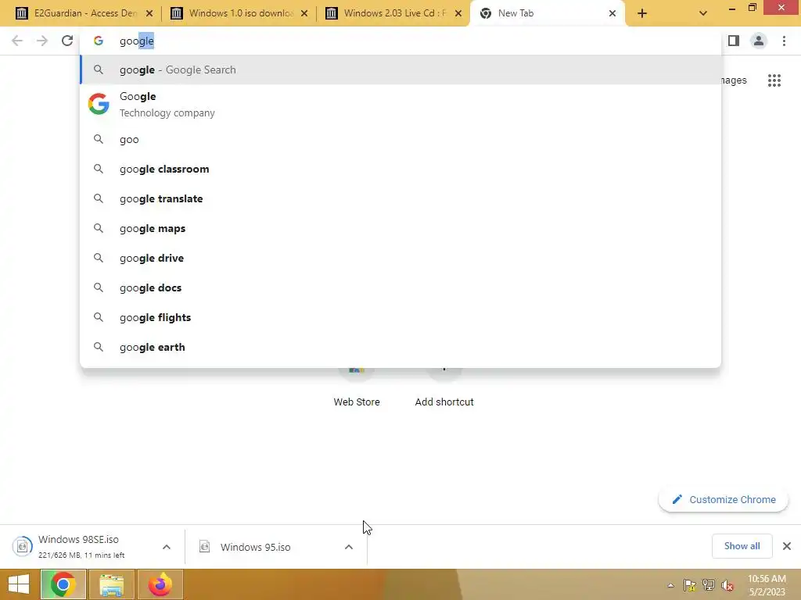Image resolution: width=801 pixels, height=600 pixels.
Task: Switch to Windows 1.0 iso download tab
Action: pos(238,13)
